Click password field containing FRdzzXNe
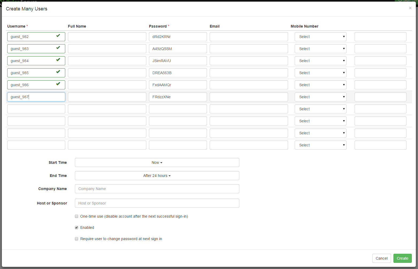 click(x=178, y=97)
